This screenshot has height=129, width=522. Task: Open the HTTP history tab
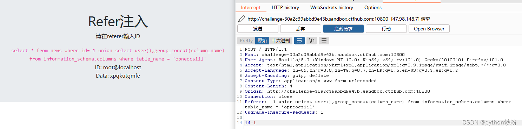click(x=285, y=7)
